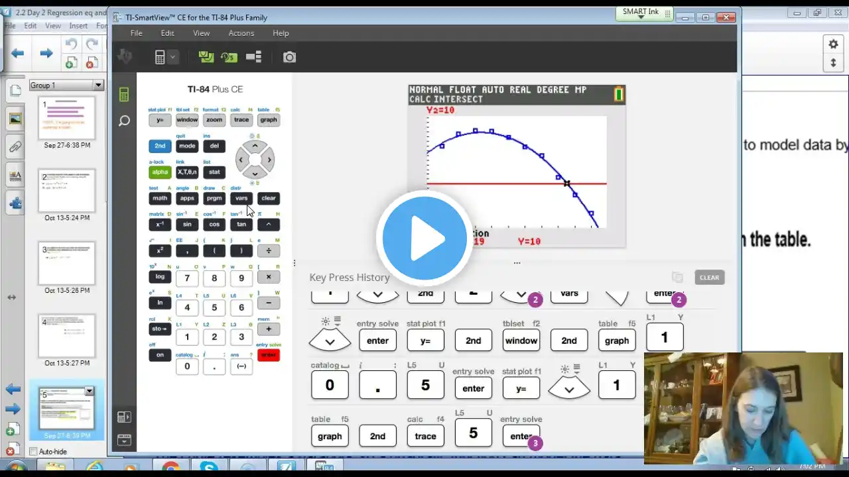Click the down arrow on the calculator directional pad
849x477 pixels.
click(x=255, y=174)
